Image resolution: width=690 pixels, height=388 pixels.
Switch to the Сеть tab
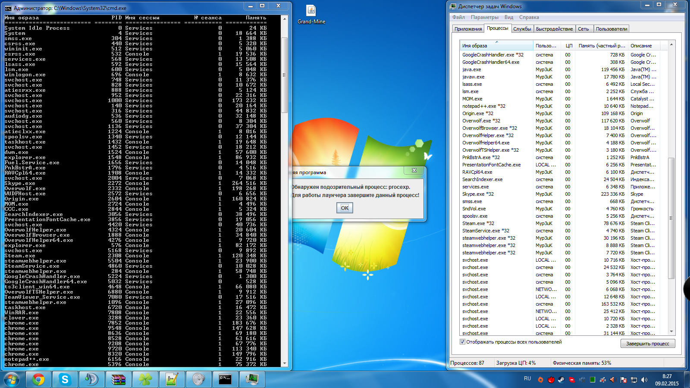583,29
